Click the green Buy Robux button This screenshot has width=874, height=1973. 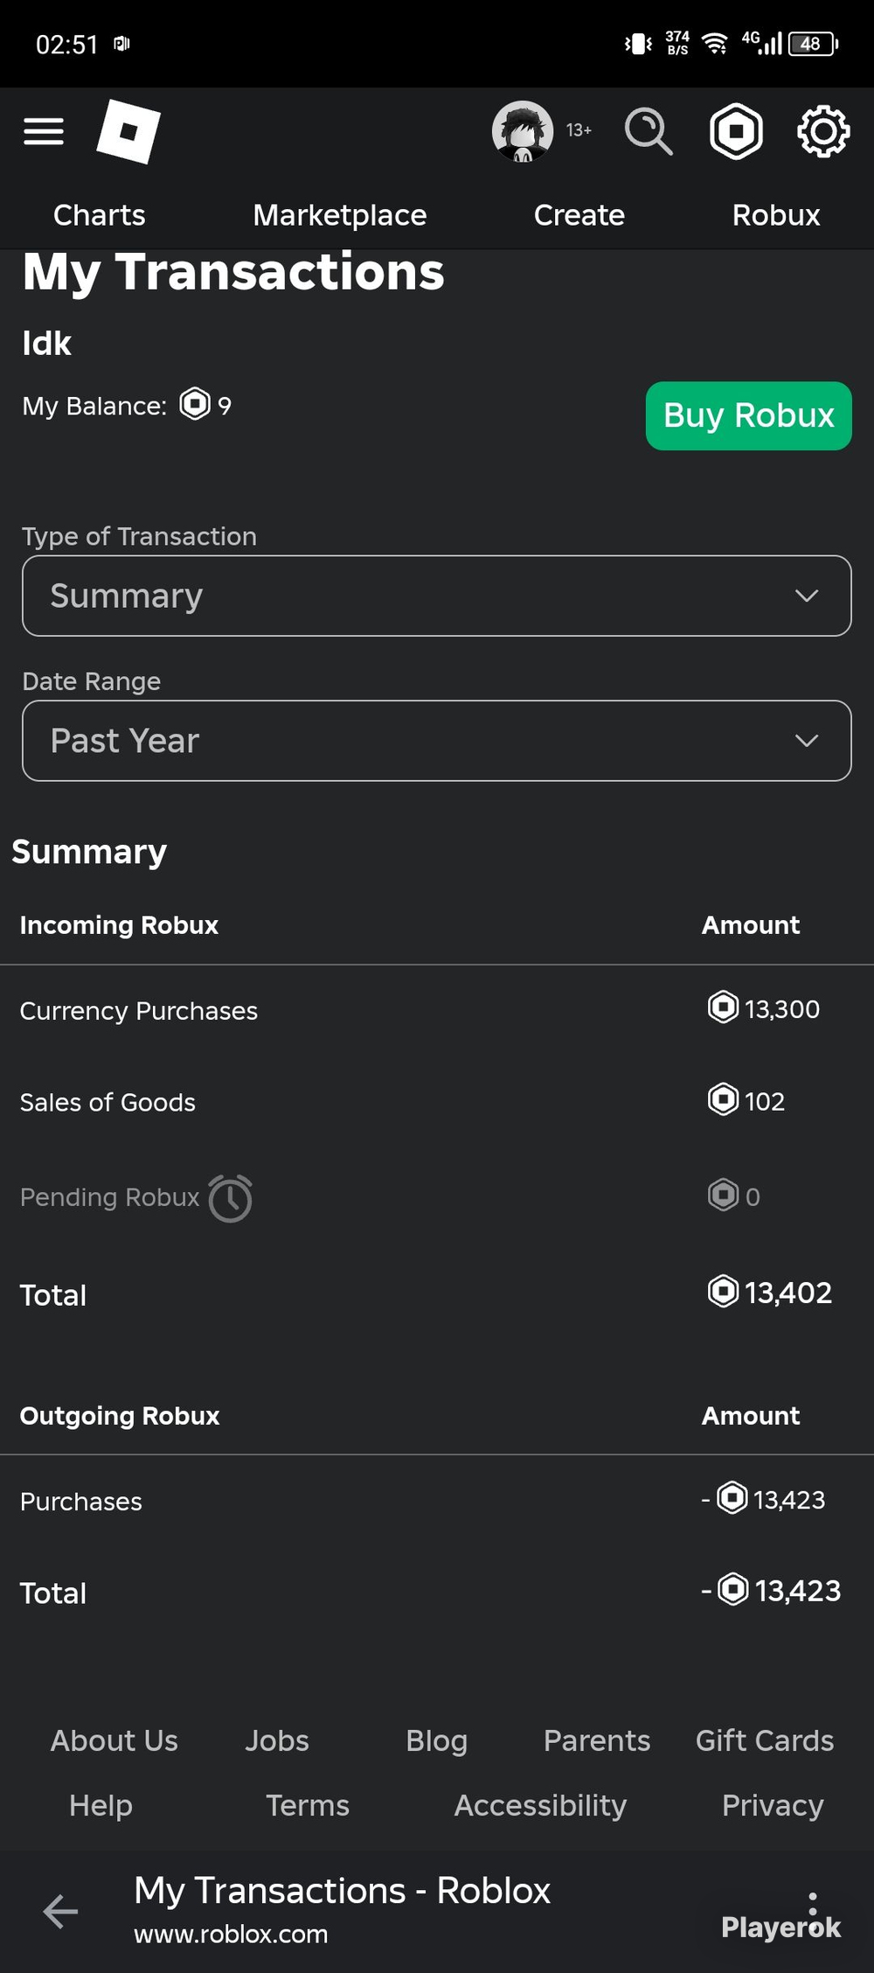pyautogui.click(x=749, y=415)
